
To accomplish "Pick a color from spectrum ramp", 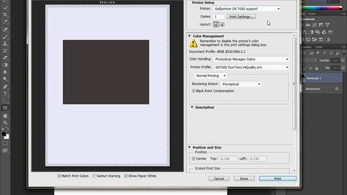I will click(x=322, y=8).
